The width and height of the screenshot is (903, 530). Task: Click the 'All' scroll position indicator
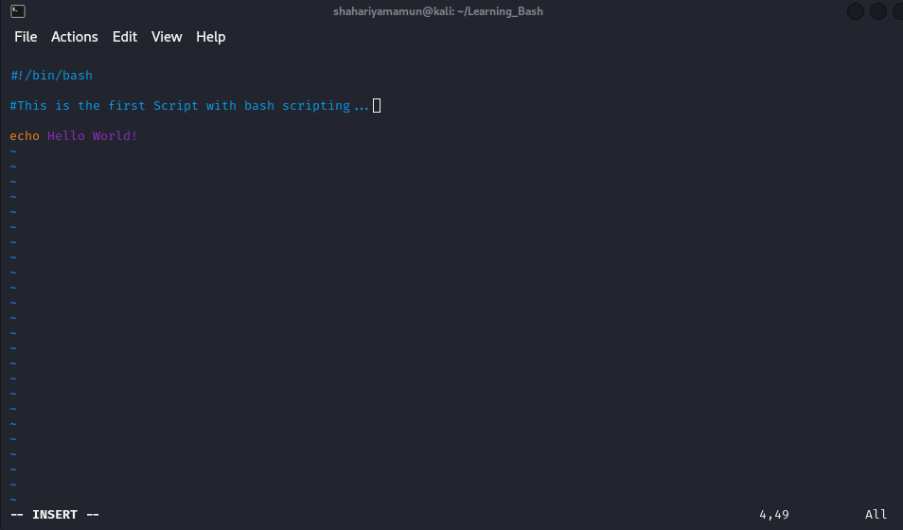pos(876,515)
